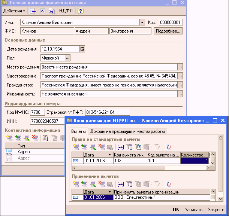Screen dimensions: 229x216
Task: Click edit row icon in Право на стандартные вычеты
Action: click(x=92, y=147)
